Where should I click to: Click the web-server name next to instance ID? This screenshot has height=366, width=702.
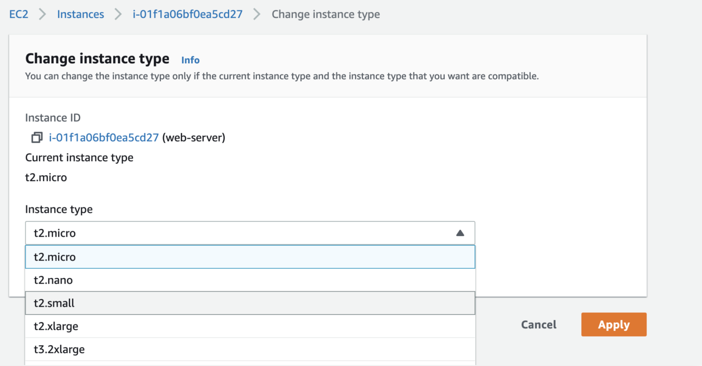(x=193, y=137)
